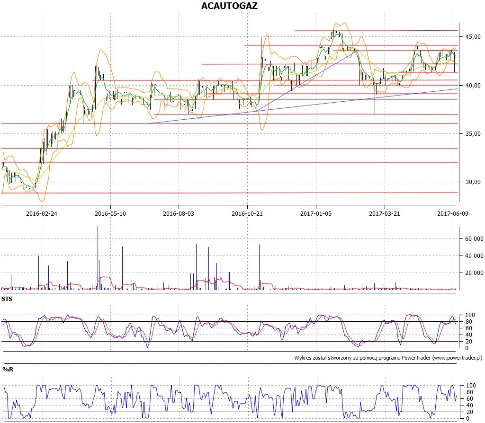485x423 pixels.
Task: Select the 40,00 price axis label
Action: click(473, 85)
